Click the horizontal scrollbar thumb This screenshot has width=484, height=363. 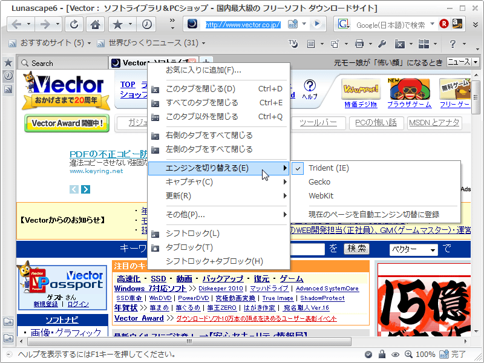[x=189, y=341]
